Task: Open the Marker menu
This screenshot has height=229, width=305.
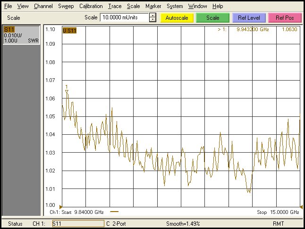Action: point(153,6)
